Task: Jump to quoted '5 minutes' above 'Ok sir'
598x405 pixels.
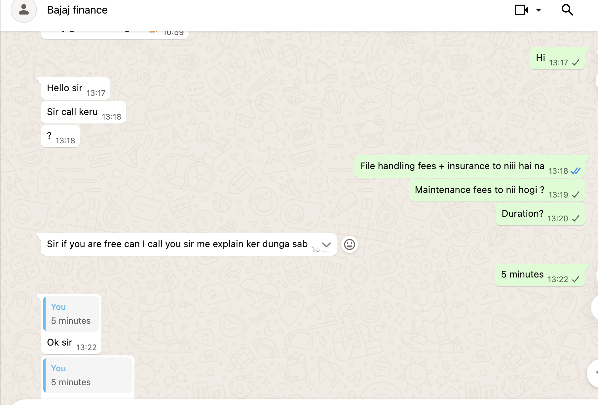Action: coord(71,314)
